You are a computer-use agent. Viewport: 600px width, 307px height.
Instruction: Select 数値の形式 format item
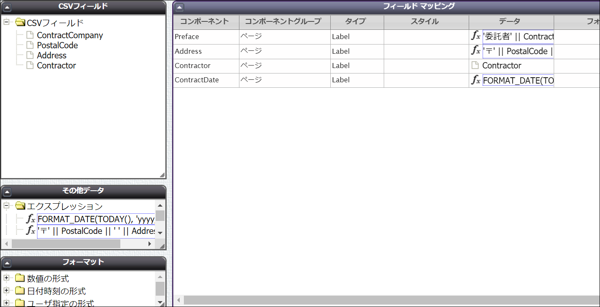click(x=48, y=278)
